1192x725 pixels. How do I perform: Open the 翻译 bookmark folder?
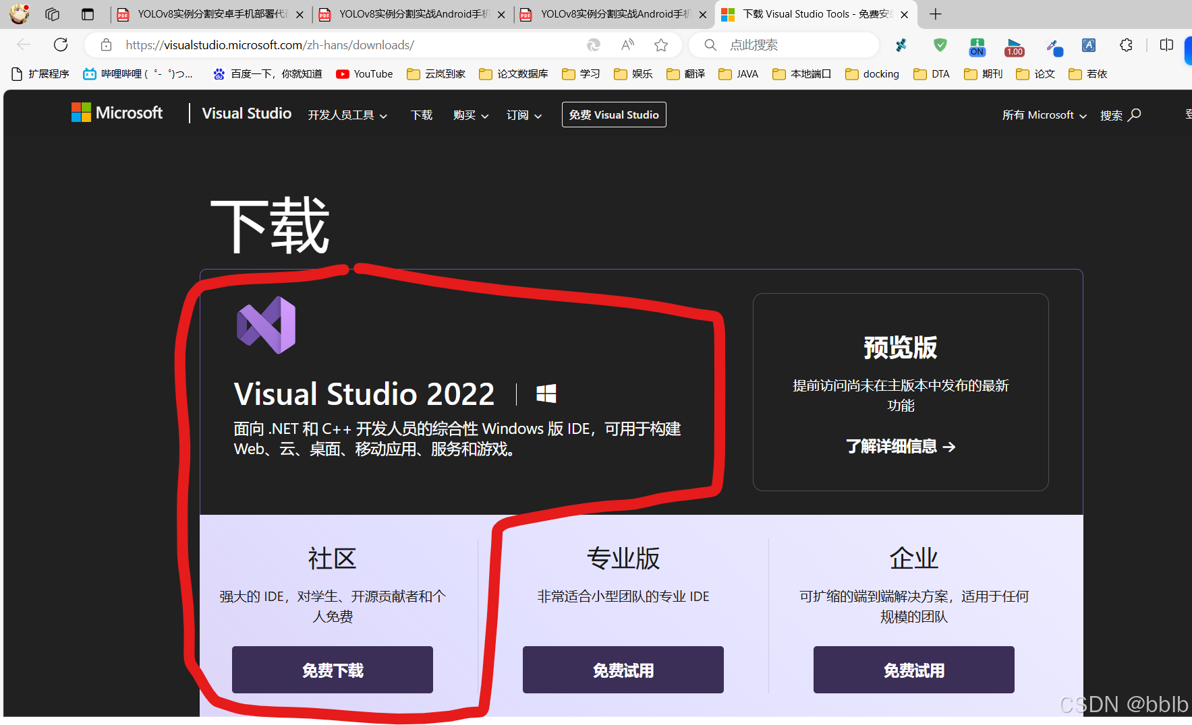point(686,74)
